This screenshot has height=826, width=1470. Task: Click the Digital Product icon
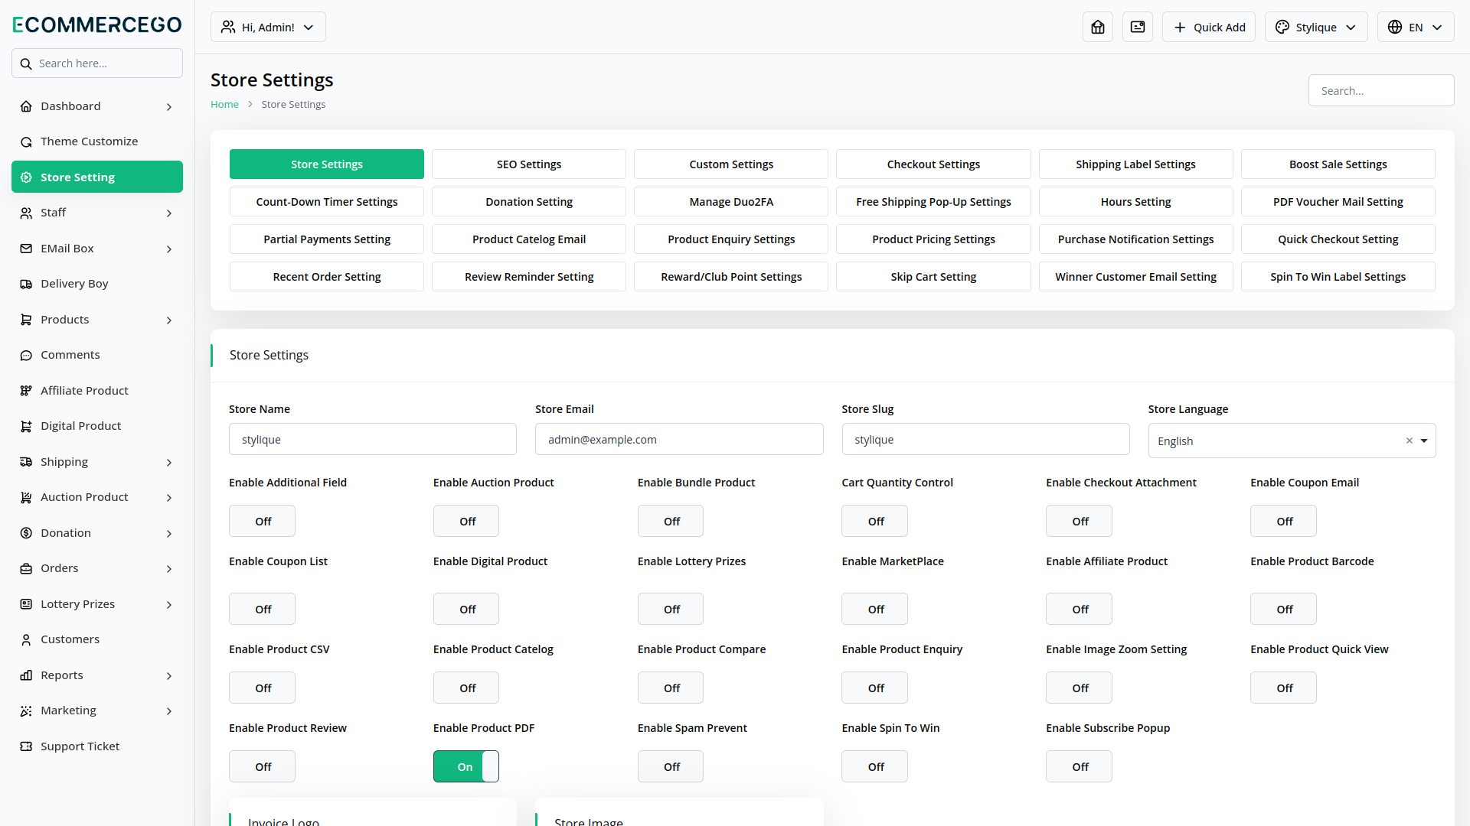(x=26, y=426)
